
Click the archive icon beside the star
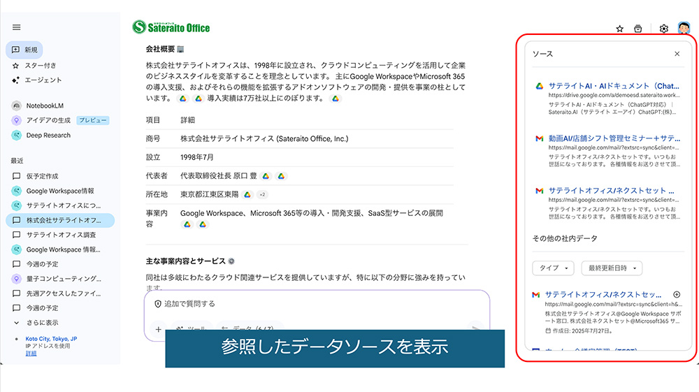click(637, 29)
